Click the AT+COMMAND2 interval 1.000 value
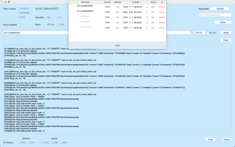This screenshot has height=147, width=235. coord(107,12)
